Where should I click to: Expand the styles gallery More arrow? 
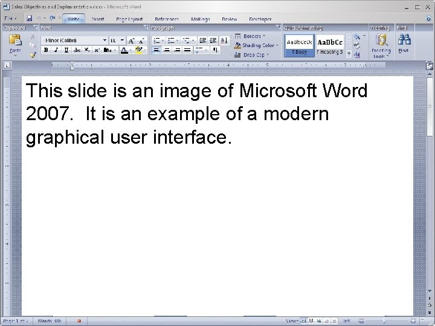[x=349, y=54]
